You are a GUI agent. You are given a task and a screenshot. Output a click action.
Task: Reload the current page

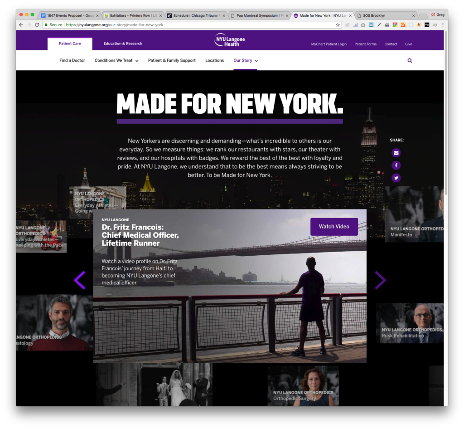point(37,25)
